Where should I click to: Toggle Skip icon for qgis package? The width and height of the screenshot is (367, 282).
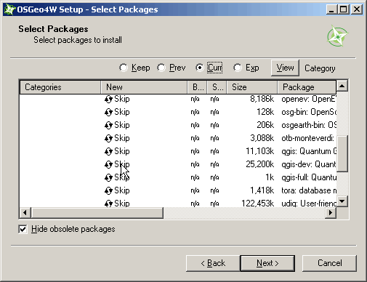tap(108, 151)
